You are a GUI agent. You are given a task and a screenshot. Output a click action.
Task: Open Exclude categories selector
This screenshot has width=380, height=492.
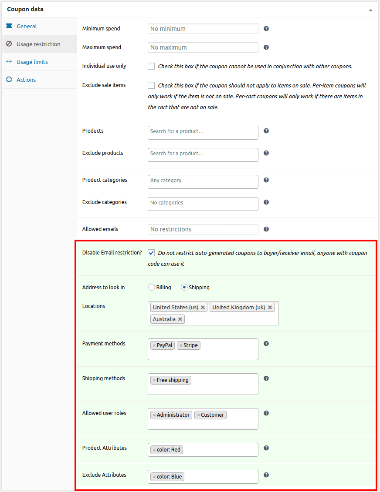[x=203, y=204]
